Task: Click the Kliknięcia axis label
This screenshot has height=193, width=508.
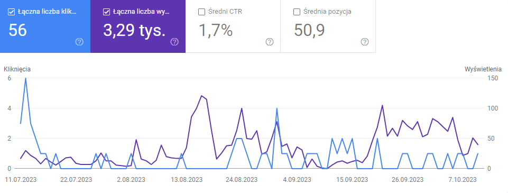Action: pyautogui.click(x=17, y=69)
